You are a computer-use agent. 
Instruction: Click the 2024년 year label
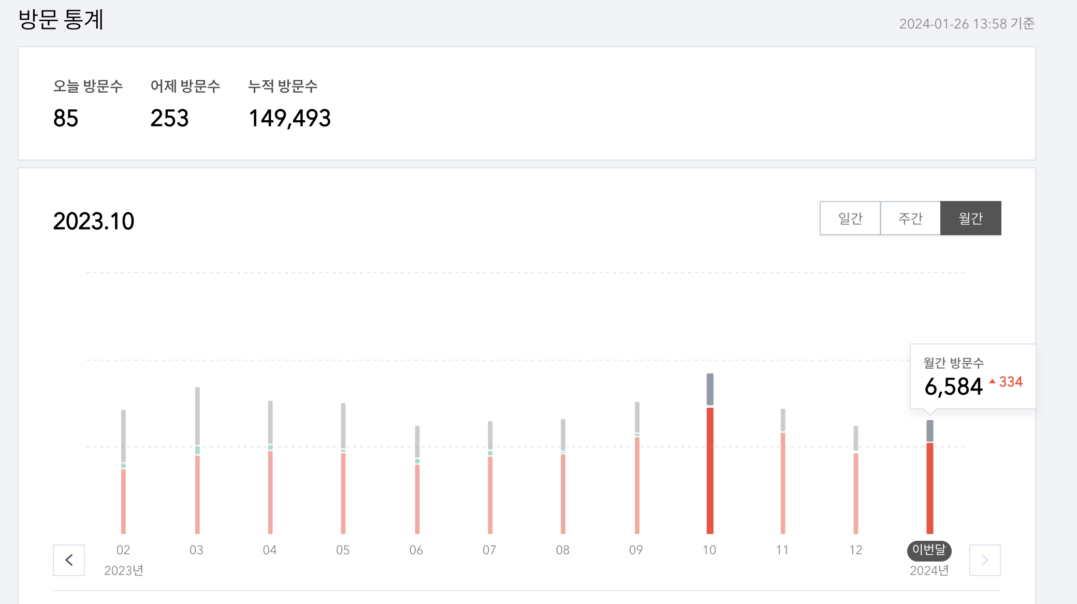click(929, 570)
